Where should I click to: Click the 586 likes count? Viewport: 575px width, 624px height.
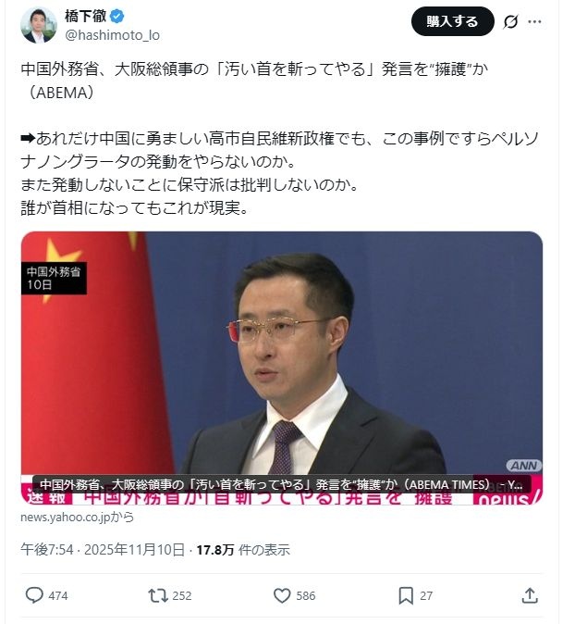(306, 595)
